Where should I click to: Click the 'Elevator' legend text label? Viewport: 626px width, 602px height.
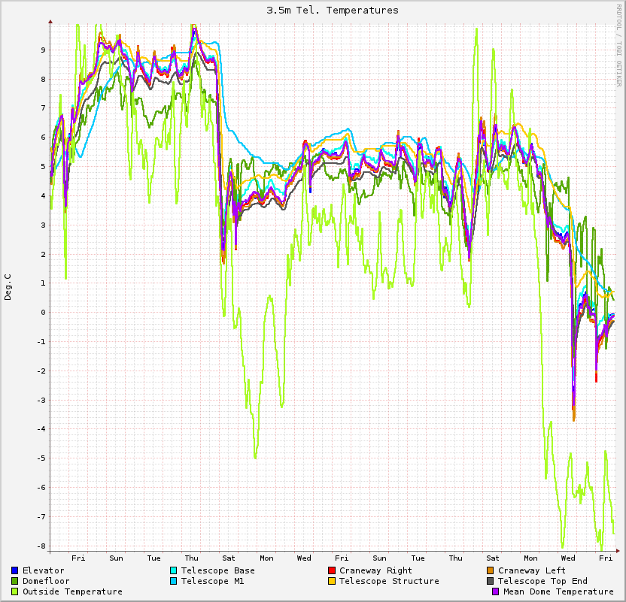[x=43, y=570]
